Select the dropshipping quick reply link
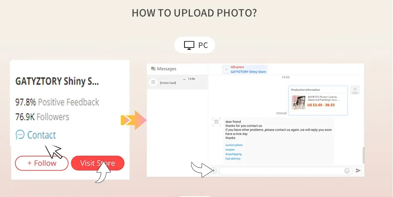Viewport: 393px width, 197px height. coord(233,154)
